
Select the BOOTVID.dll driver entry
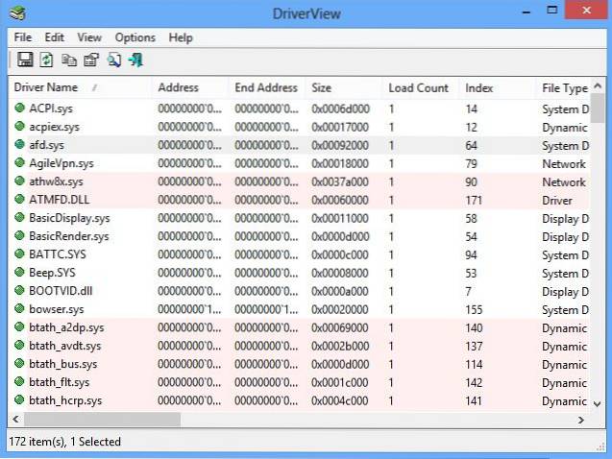tap(60, 291)
